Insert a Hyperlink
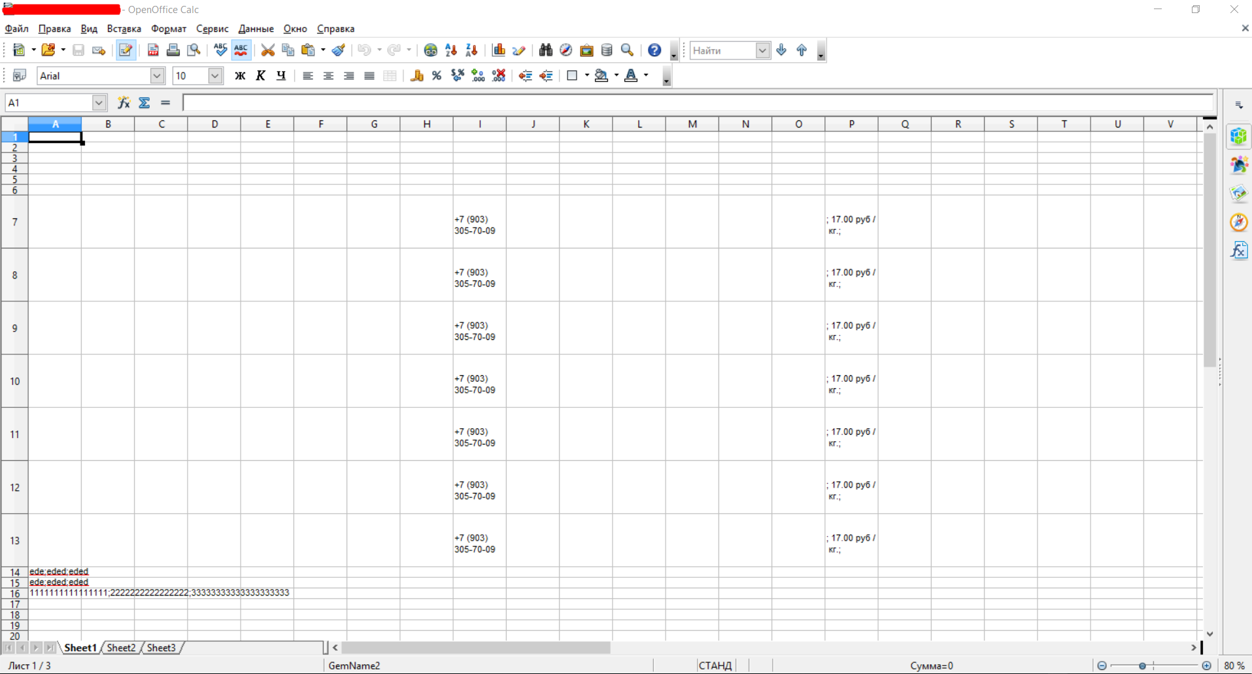This screenshot has width=1252, height=674. 430,50
